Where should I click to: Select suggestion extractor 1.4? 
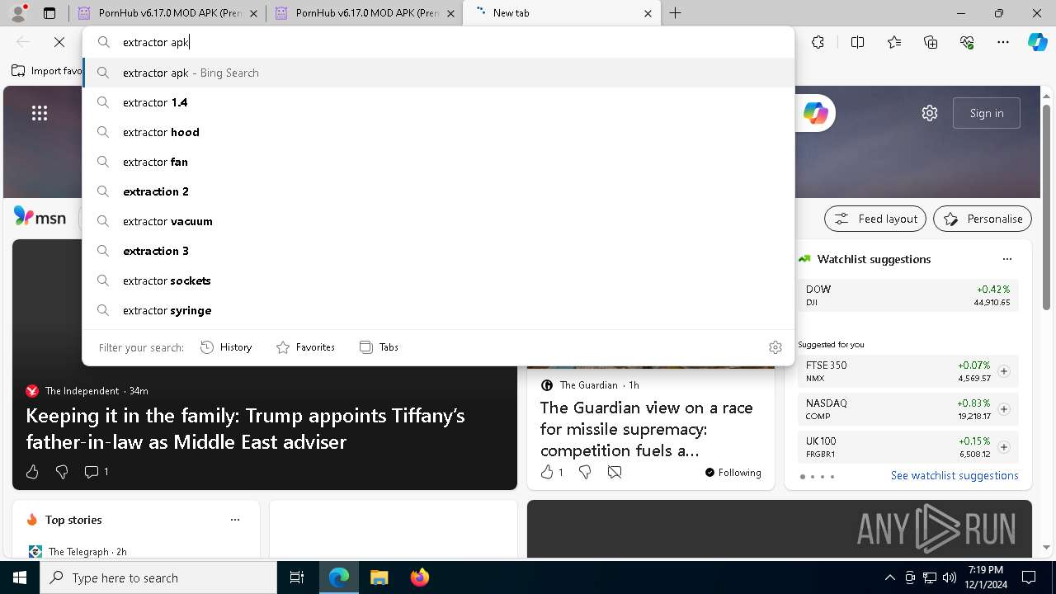click(x=438, y=102)
